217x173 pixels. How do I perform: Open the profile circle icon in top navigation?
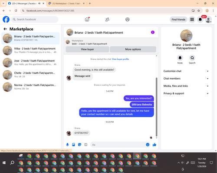coord(128,19)
